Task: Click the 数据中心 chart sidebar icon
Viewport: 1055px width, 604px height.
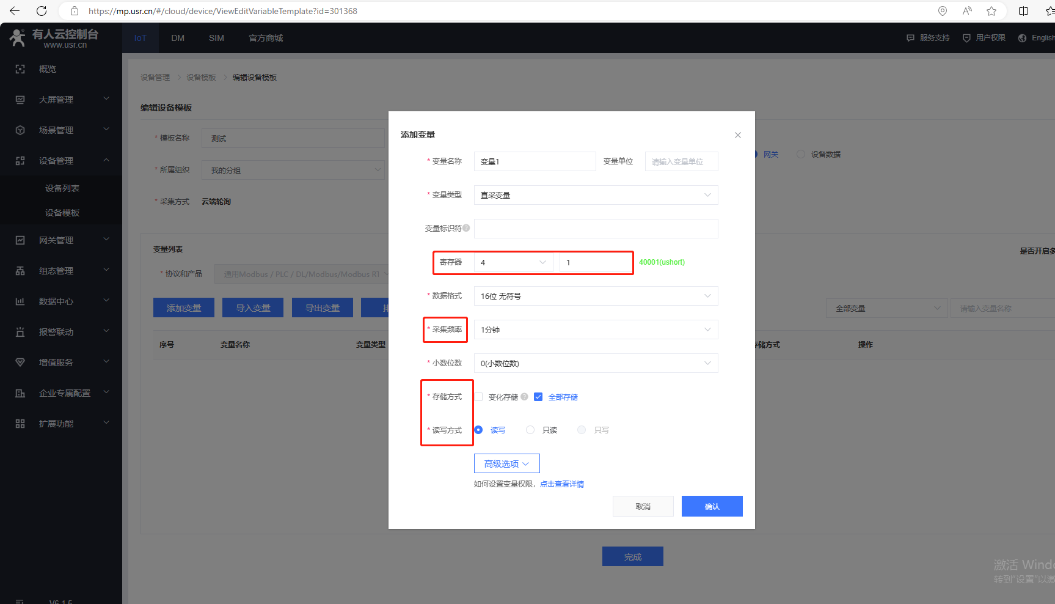Action: tap(20, 301)
